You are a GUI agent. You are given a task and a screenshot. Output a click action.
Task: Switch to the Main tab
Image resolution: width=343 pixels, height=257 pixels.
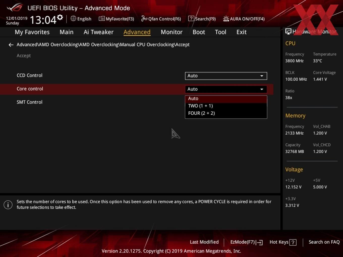pyautogui.click(x=67, y=32)
